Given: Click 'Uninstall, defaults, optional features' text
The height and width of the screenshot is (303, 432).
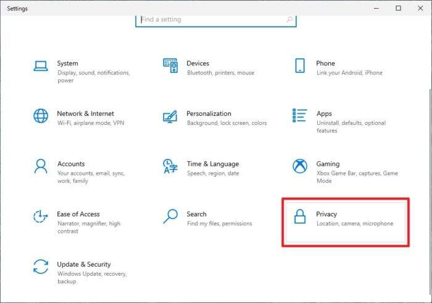Looking at the screenshot, I should (x=351, y=127).
